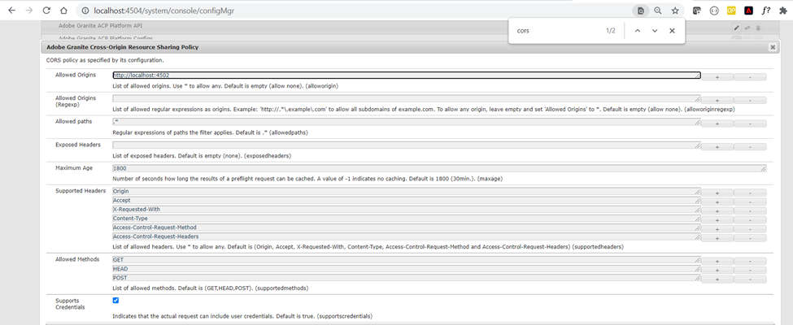Add a header after Access-Control-Request-Method row
Viewport: 793px width, 325px height.
[717, 229]
